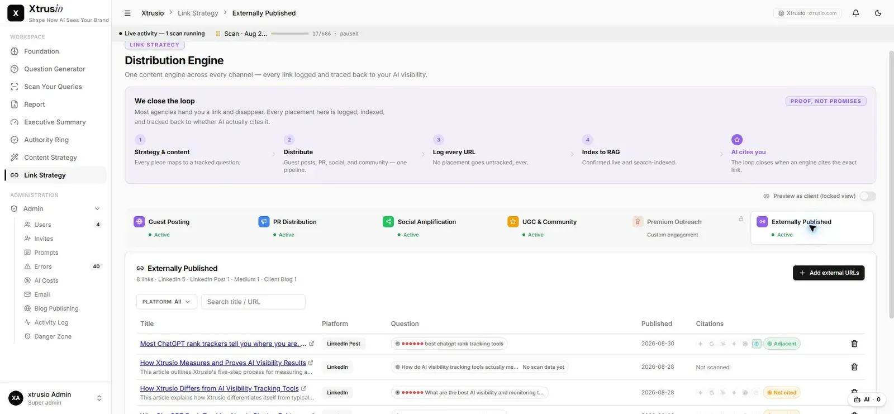
Task: Click the scan progress bar
Action: (x=289, y=34)
